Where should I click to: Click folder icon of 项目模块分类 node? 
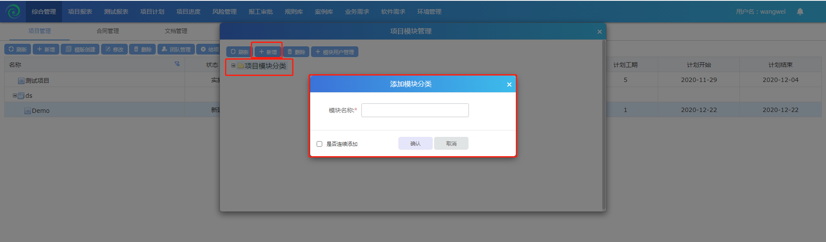pos(240,66)
